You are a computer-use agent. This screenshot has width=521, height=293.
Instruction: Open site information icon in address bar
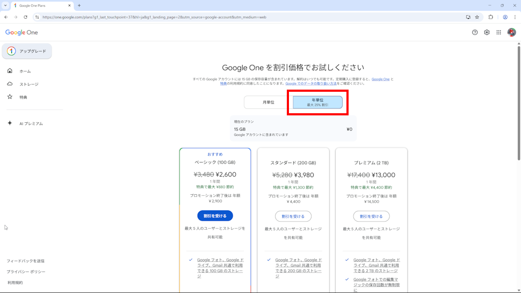coord(37,17)
